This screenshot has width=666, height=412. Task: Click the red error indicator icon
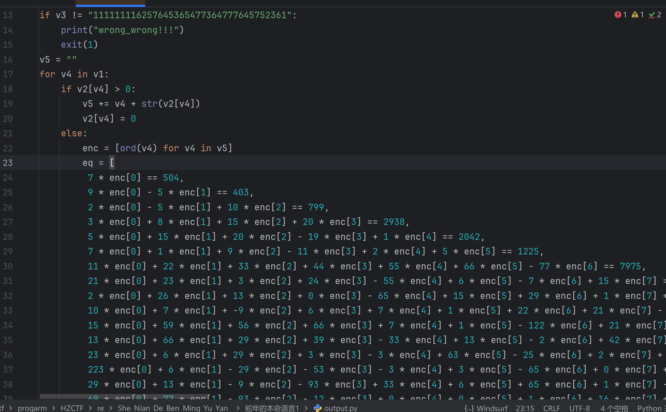tap(618, 15)
